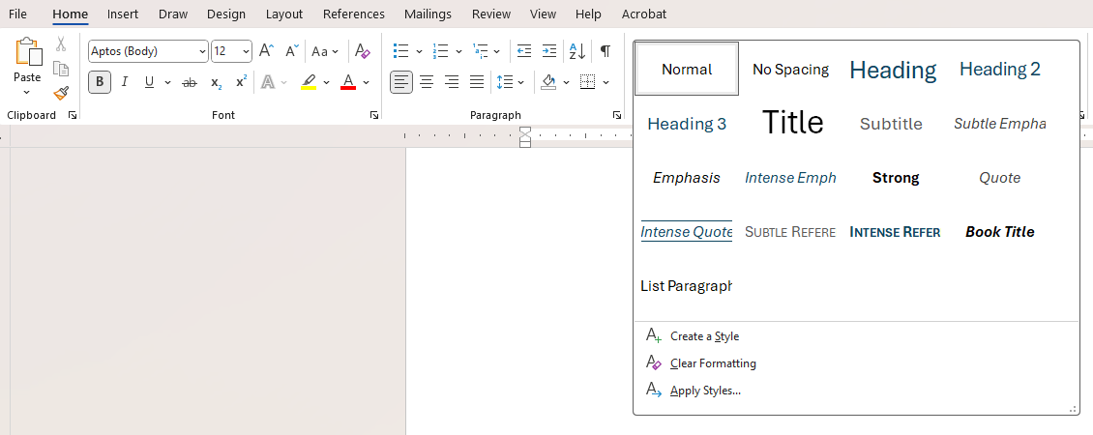The image size is (1093, 435).
Task: Switch to the Draw tab
Action: [173, 14]
